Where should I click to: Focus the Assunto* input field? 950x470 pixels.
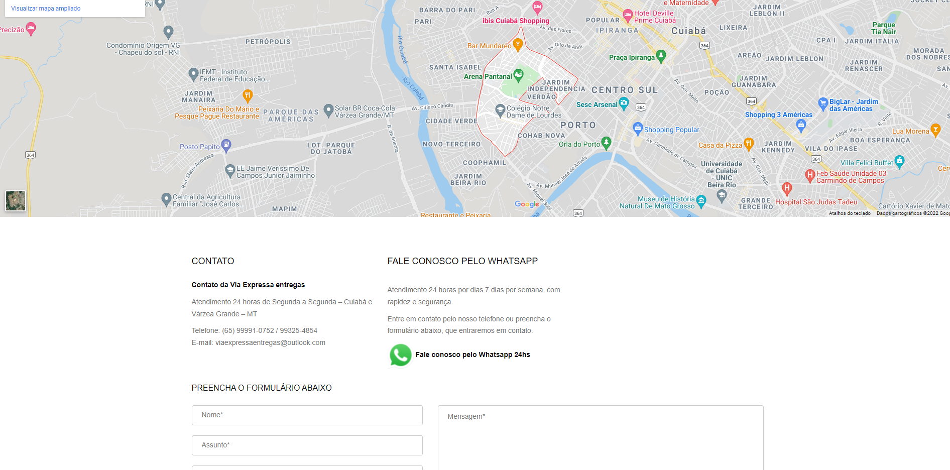point(307,445)
